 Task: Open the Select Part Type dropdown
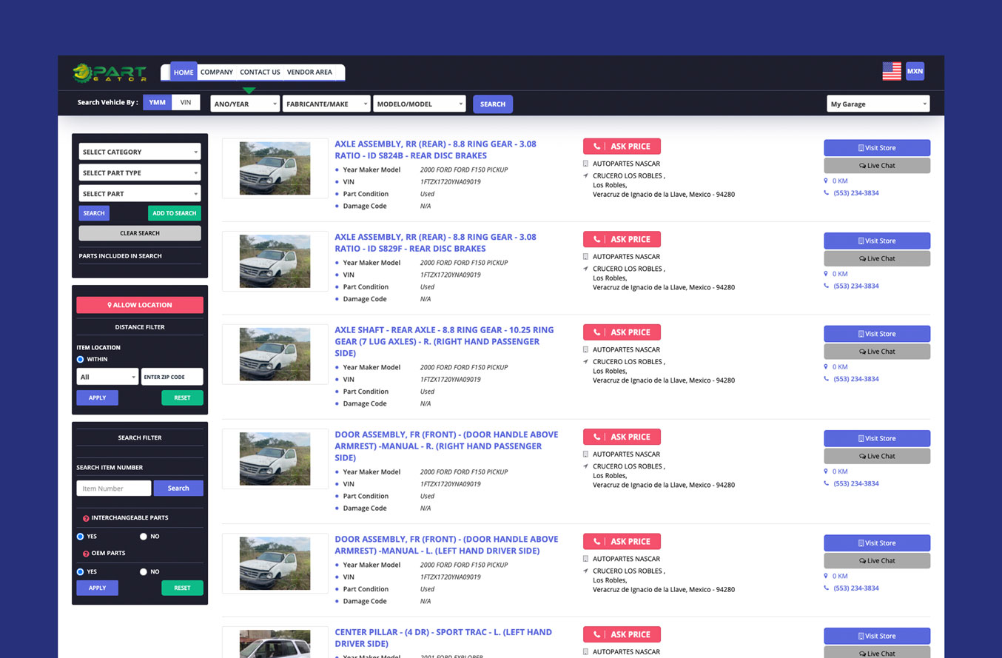[x=140, y=172]
